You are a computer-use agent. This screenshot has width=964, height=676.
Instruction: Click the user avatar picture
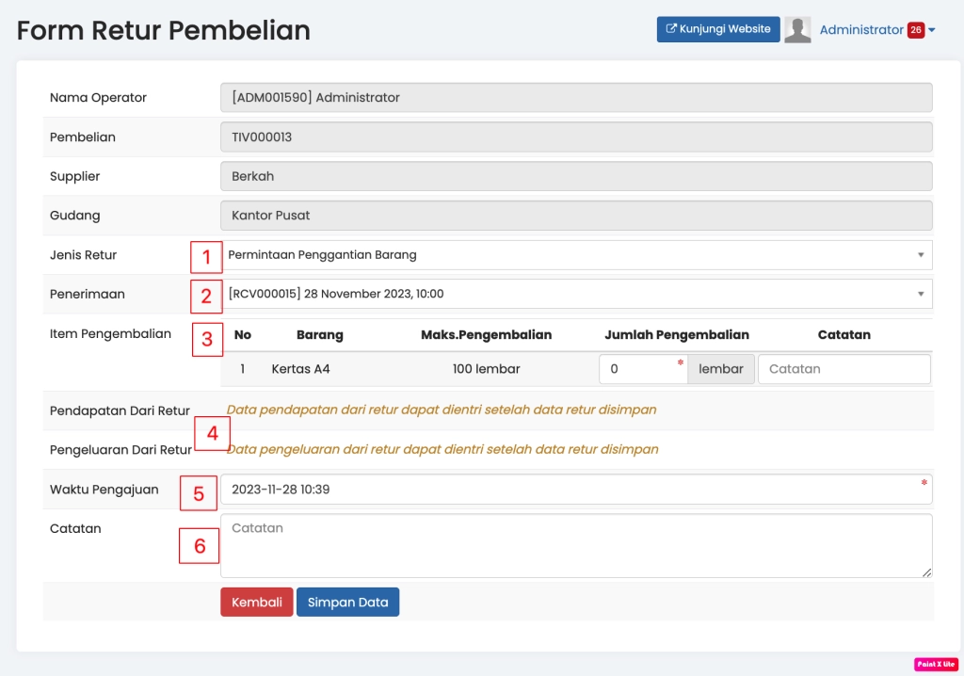[797, 30]
